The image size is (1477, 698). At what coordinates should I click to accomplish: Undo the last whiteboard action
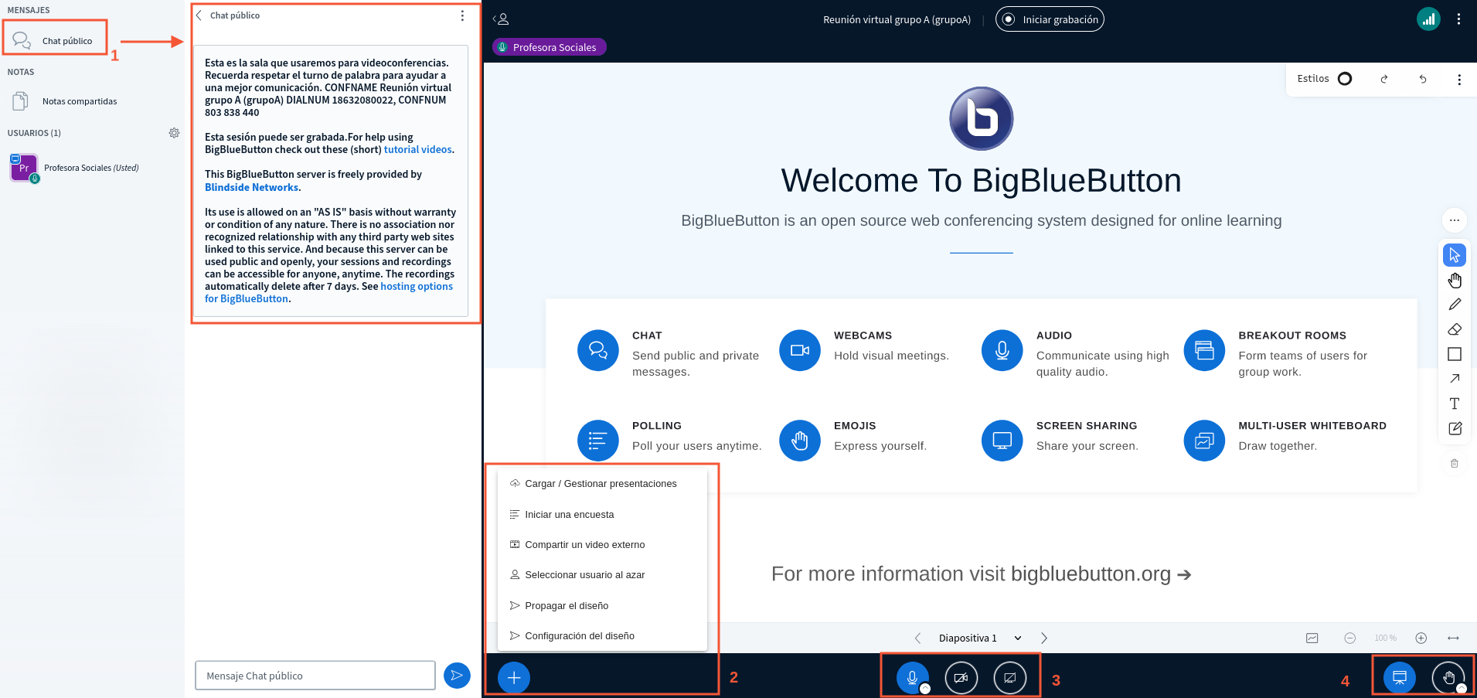pyautogui.click(x=1423, y=79)
